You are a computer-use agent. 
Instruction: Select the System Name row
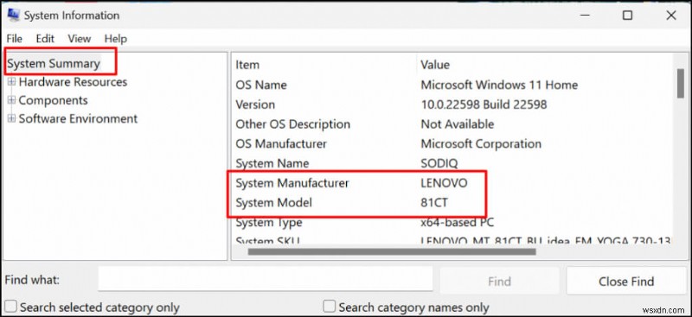click(452, 163)
